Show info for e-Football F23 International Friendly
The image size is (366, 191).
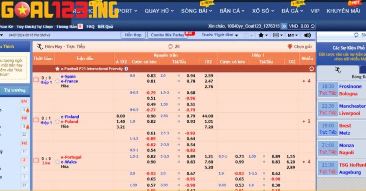126,69
